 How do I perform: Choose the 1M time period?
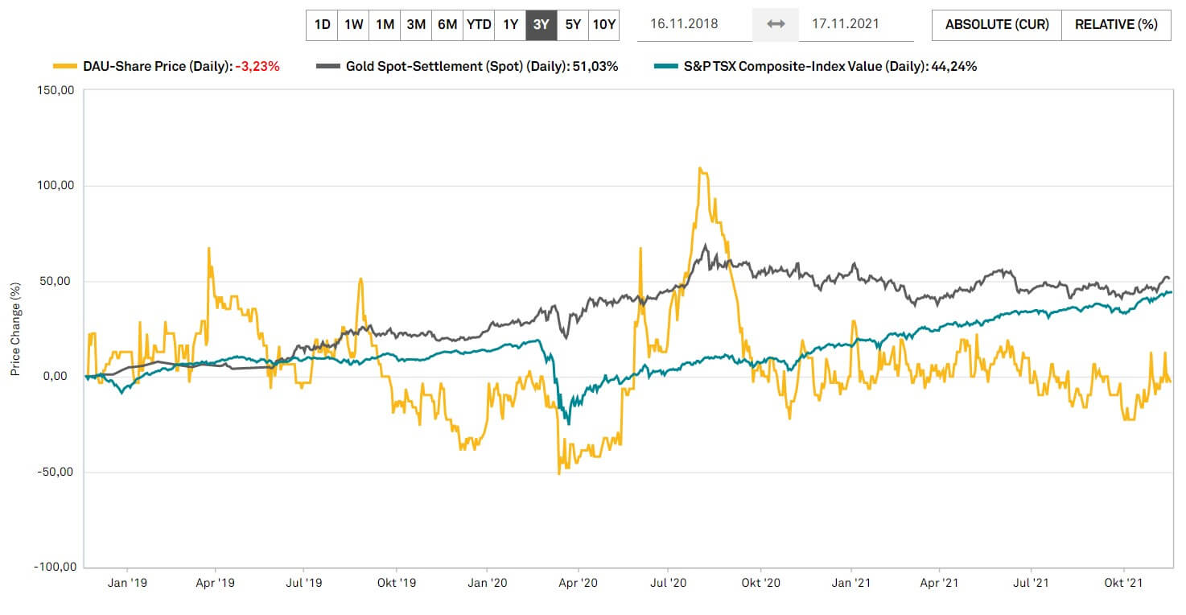tap(385, 24)
